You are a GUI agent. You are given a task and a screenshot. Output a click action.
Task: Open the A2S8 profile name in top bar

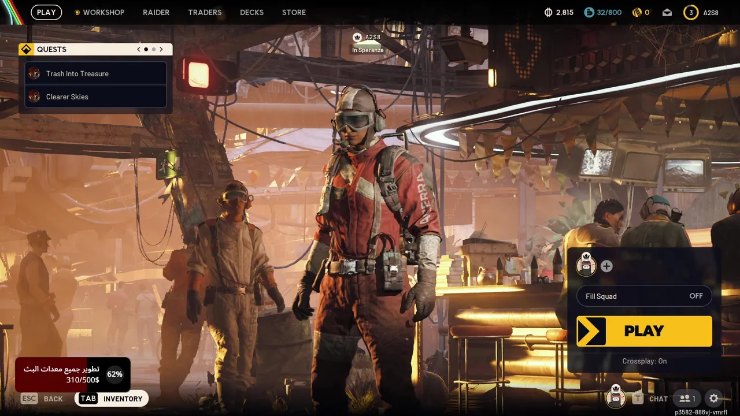coord(711,12)
